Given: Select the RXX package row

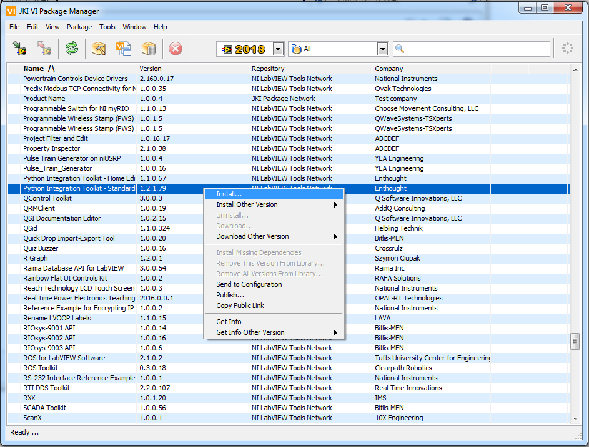Looking at the screenshot, I should coord(289,398).
